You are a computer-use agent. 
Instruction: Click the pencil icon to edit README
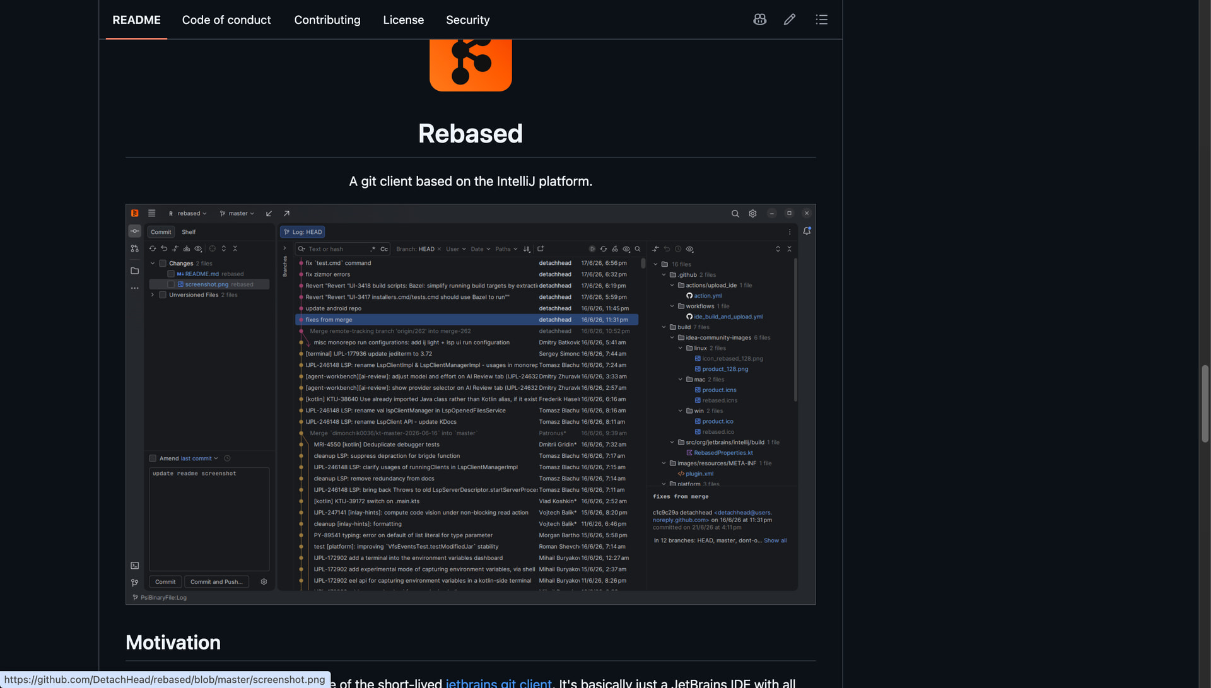(x=790, y=20)
